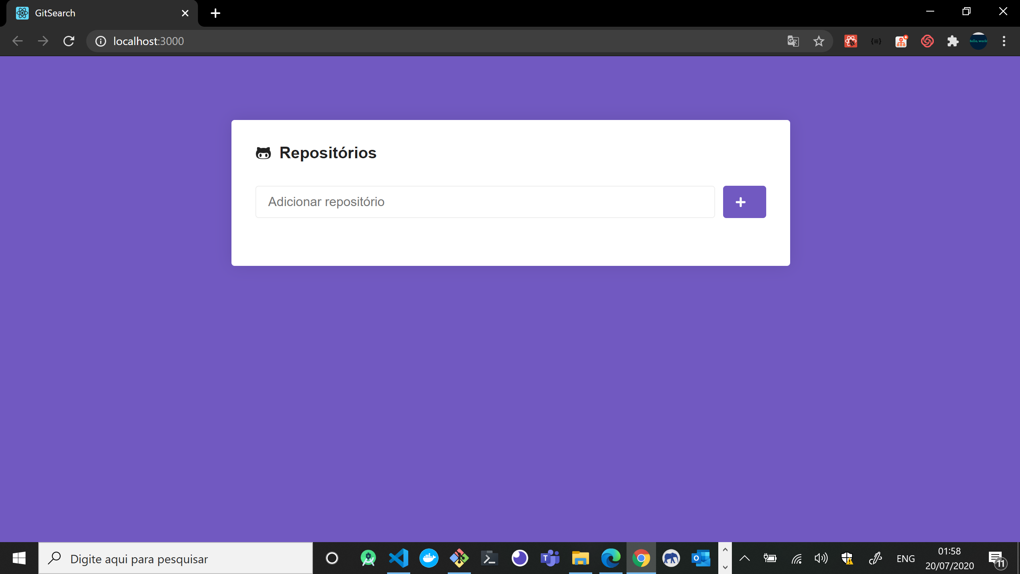Screen dimensions: 1020x574
Task: Click the plus button to add repository
Action: coord(744,202)
